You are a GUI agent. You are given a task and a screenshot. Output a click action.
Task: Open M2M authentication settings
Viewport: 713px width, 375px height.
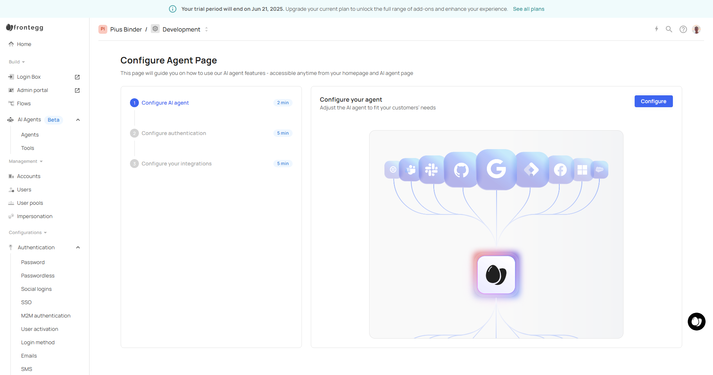point(46,316)
